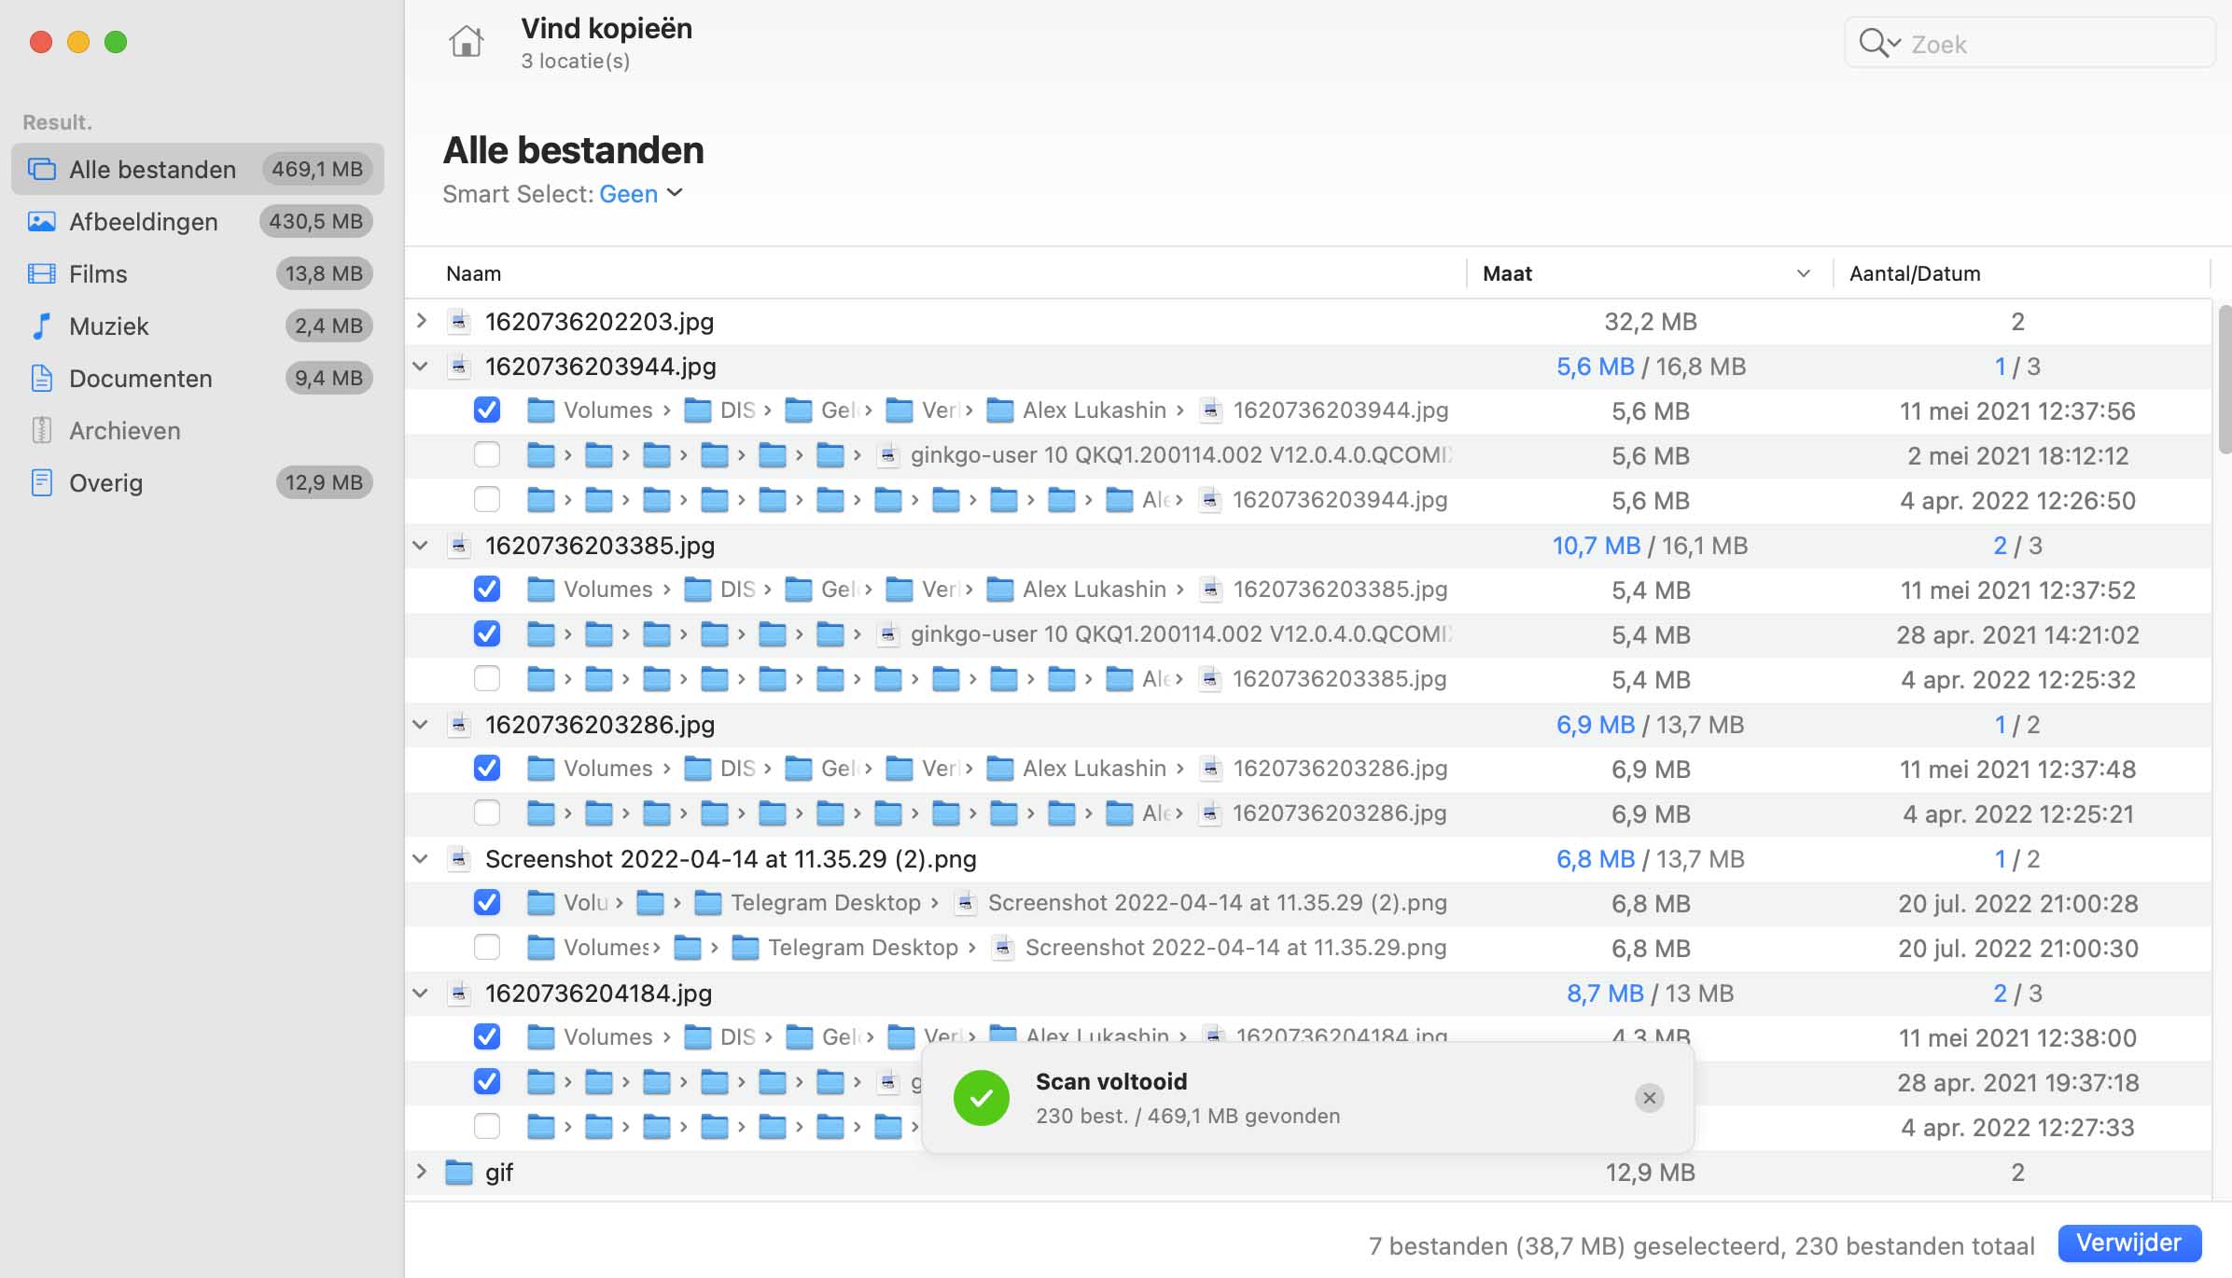
Task: Click the Maat column sort arrow
Action: [x=1804, y=273]
